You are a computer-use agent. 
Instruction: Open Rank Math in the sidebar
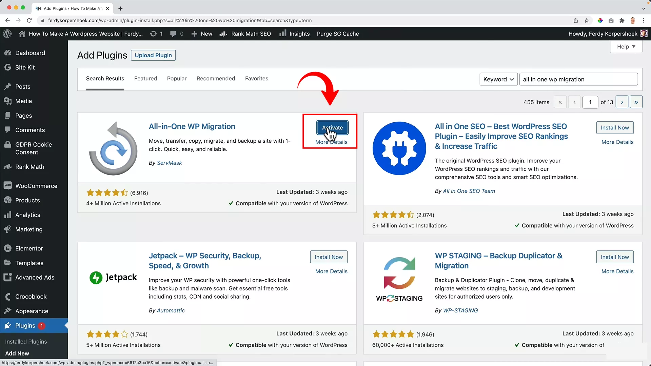coord(29,167)
